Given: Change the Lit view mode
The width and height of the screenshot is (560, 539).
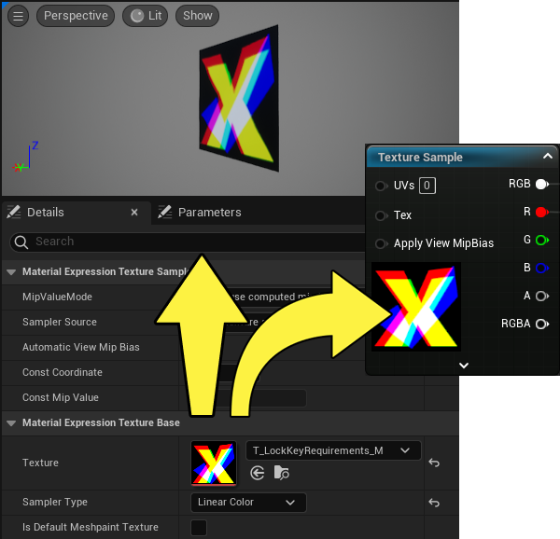Looking at the screenshot, I should tap(146, 16).
